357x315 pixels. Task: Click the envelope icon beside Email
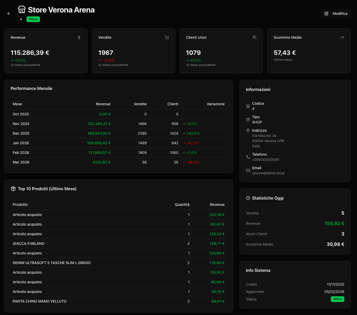[248, 170]
